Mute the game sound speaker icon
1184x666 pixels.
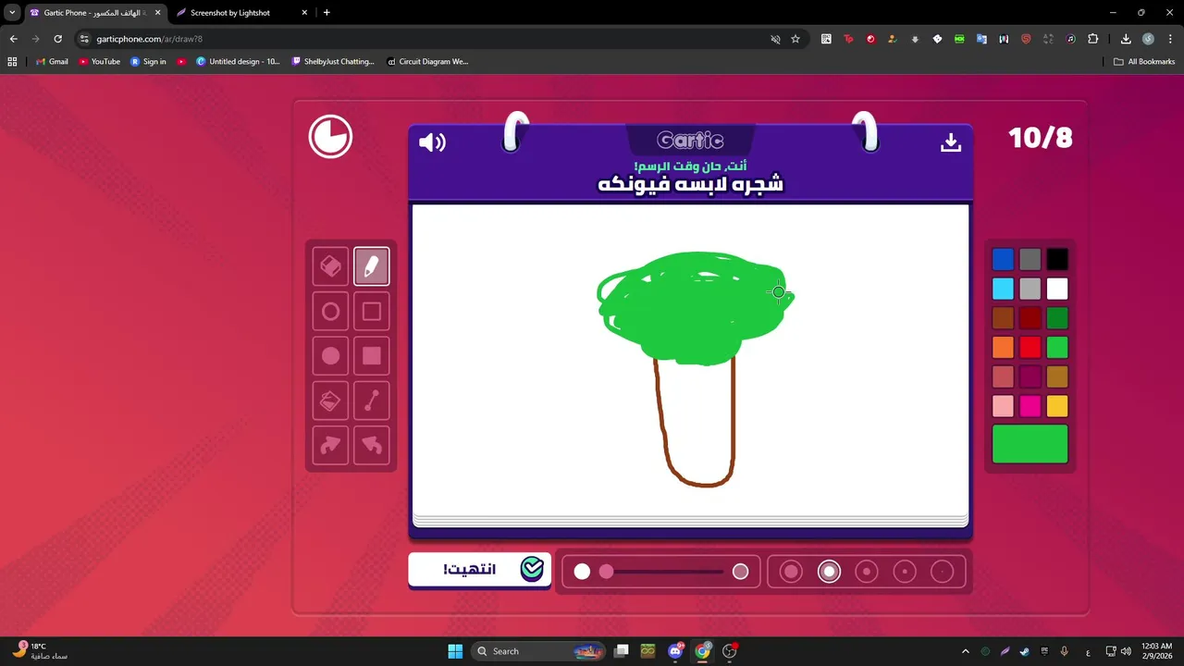coord(432,142)
